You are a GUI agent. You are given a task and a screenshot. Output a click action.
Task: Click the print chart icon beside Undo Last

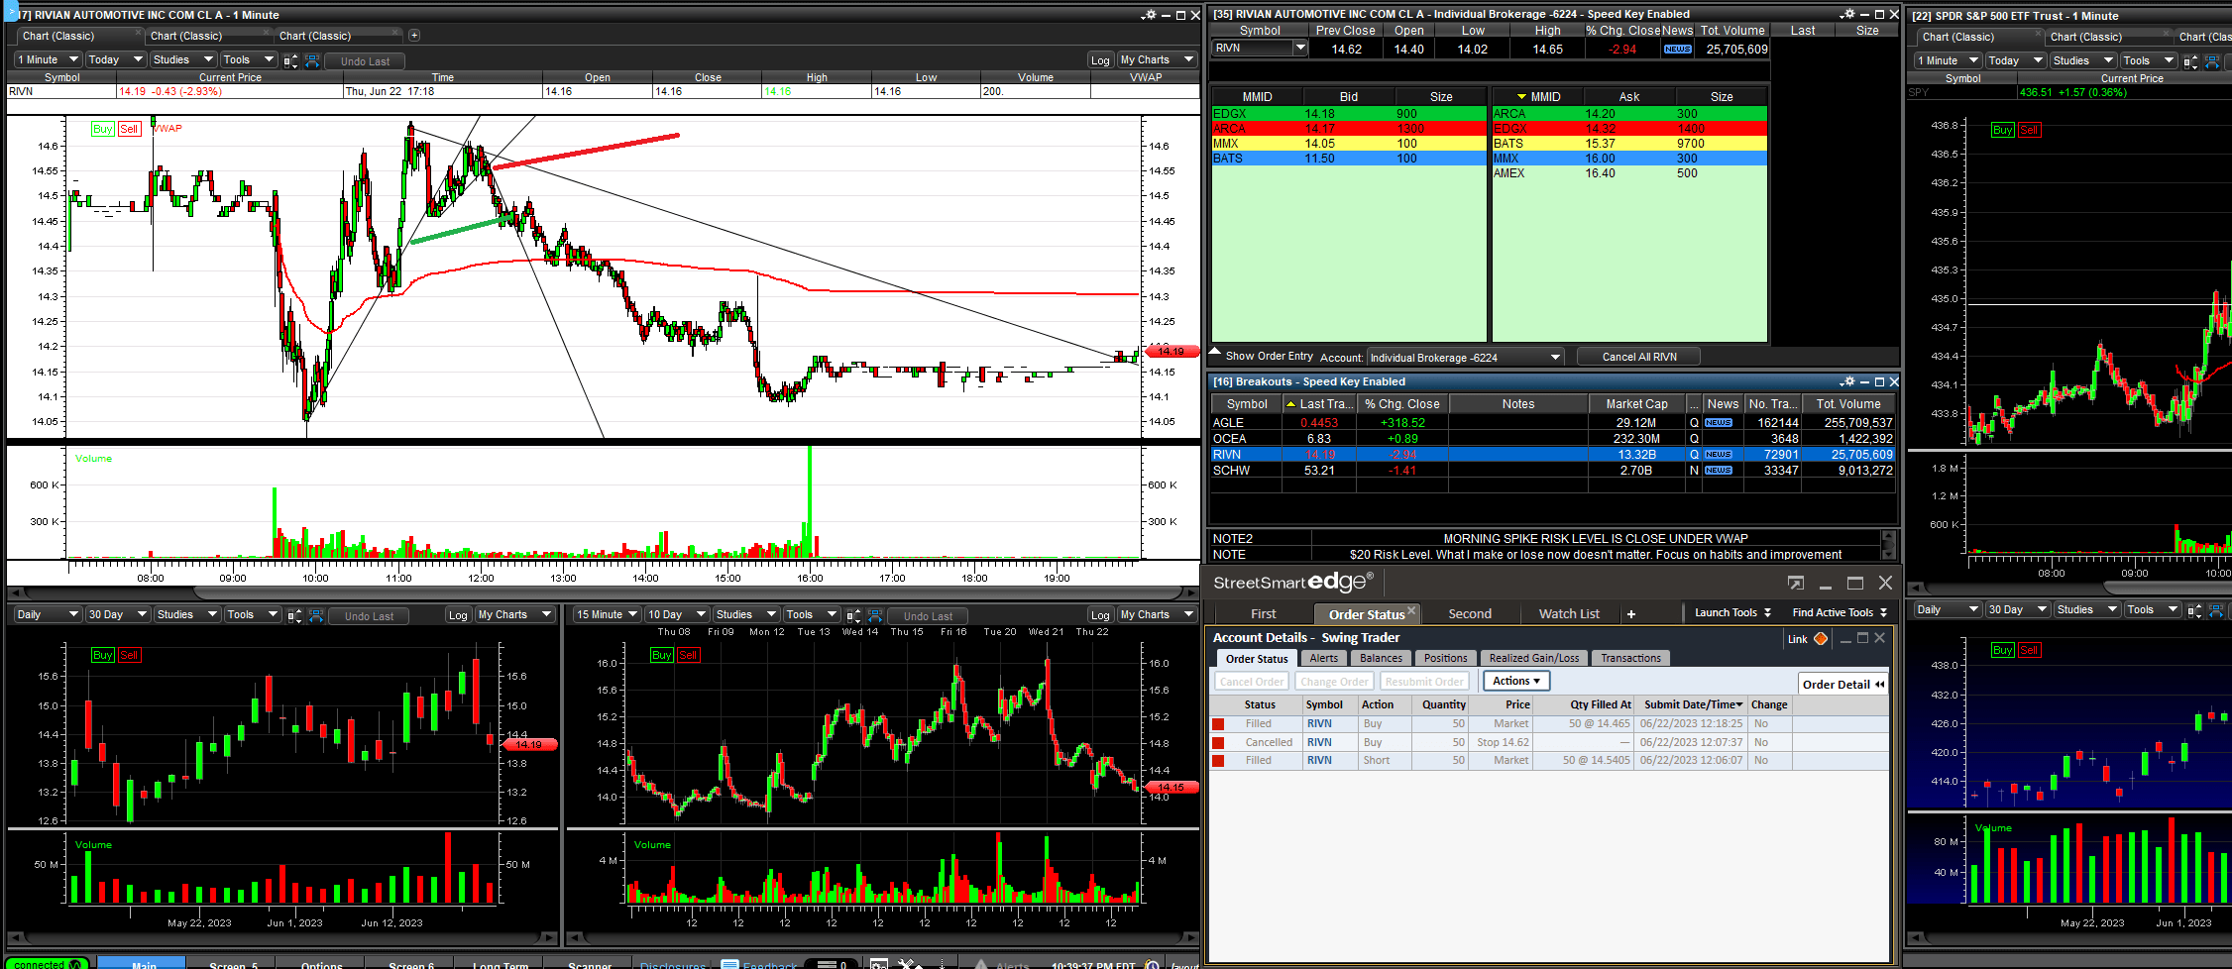click(312, 60)
